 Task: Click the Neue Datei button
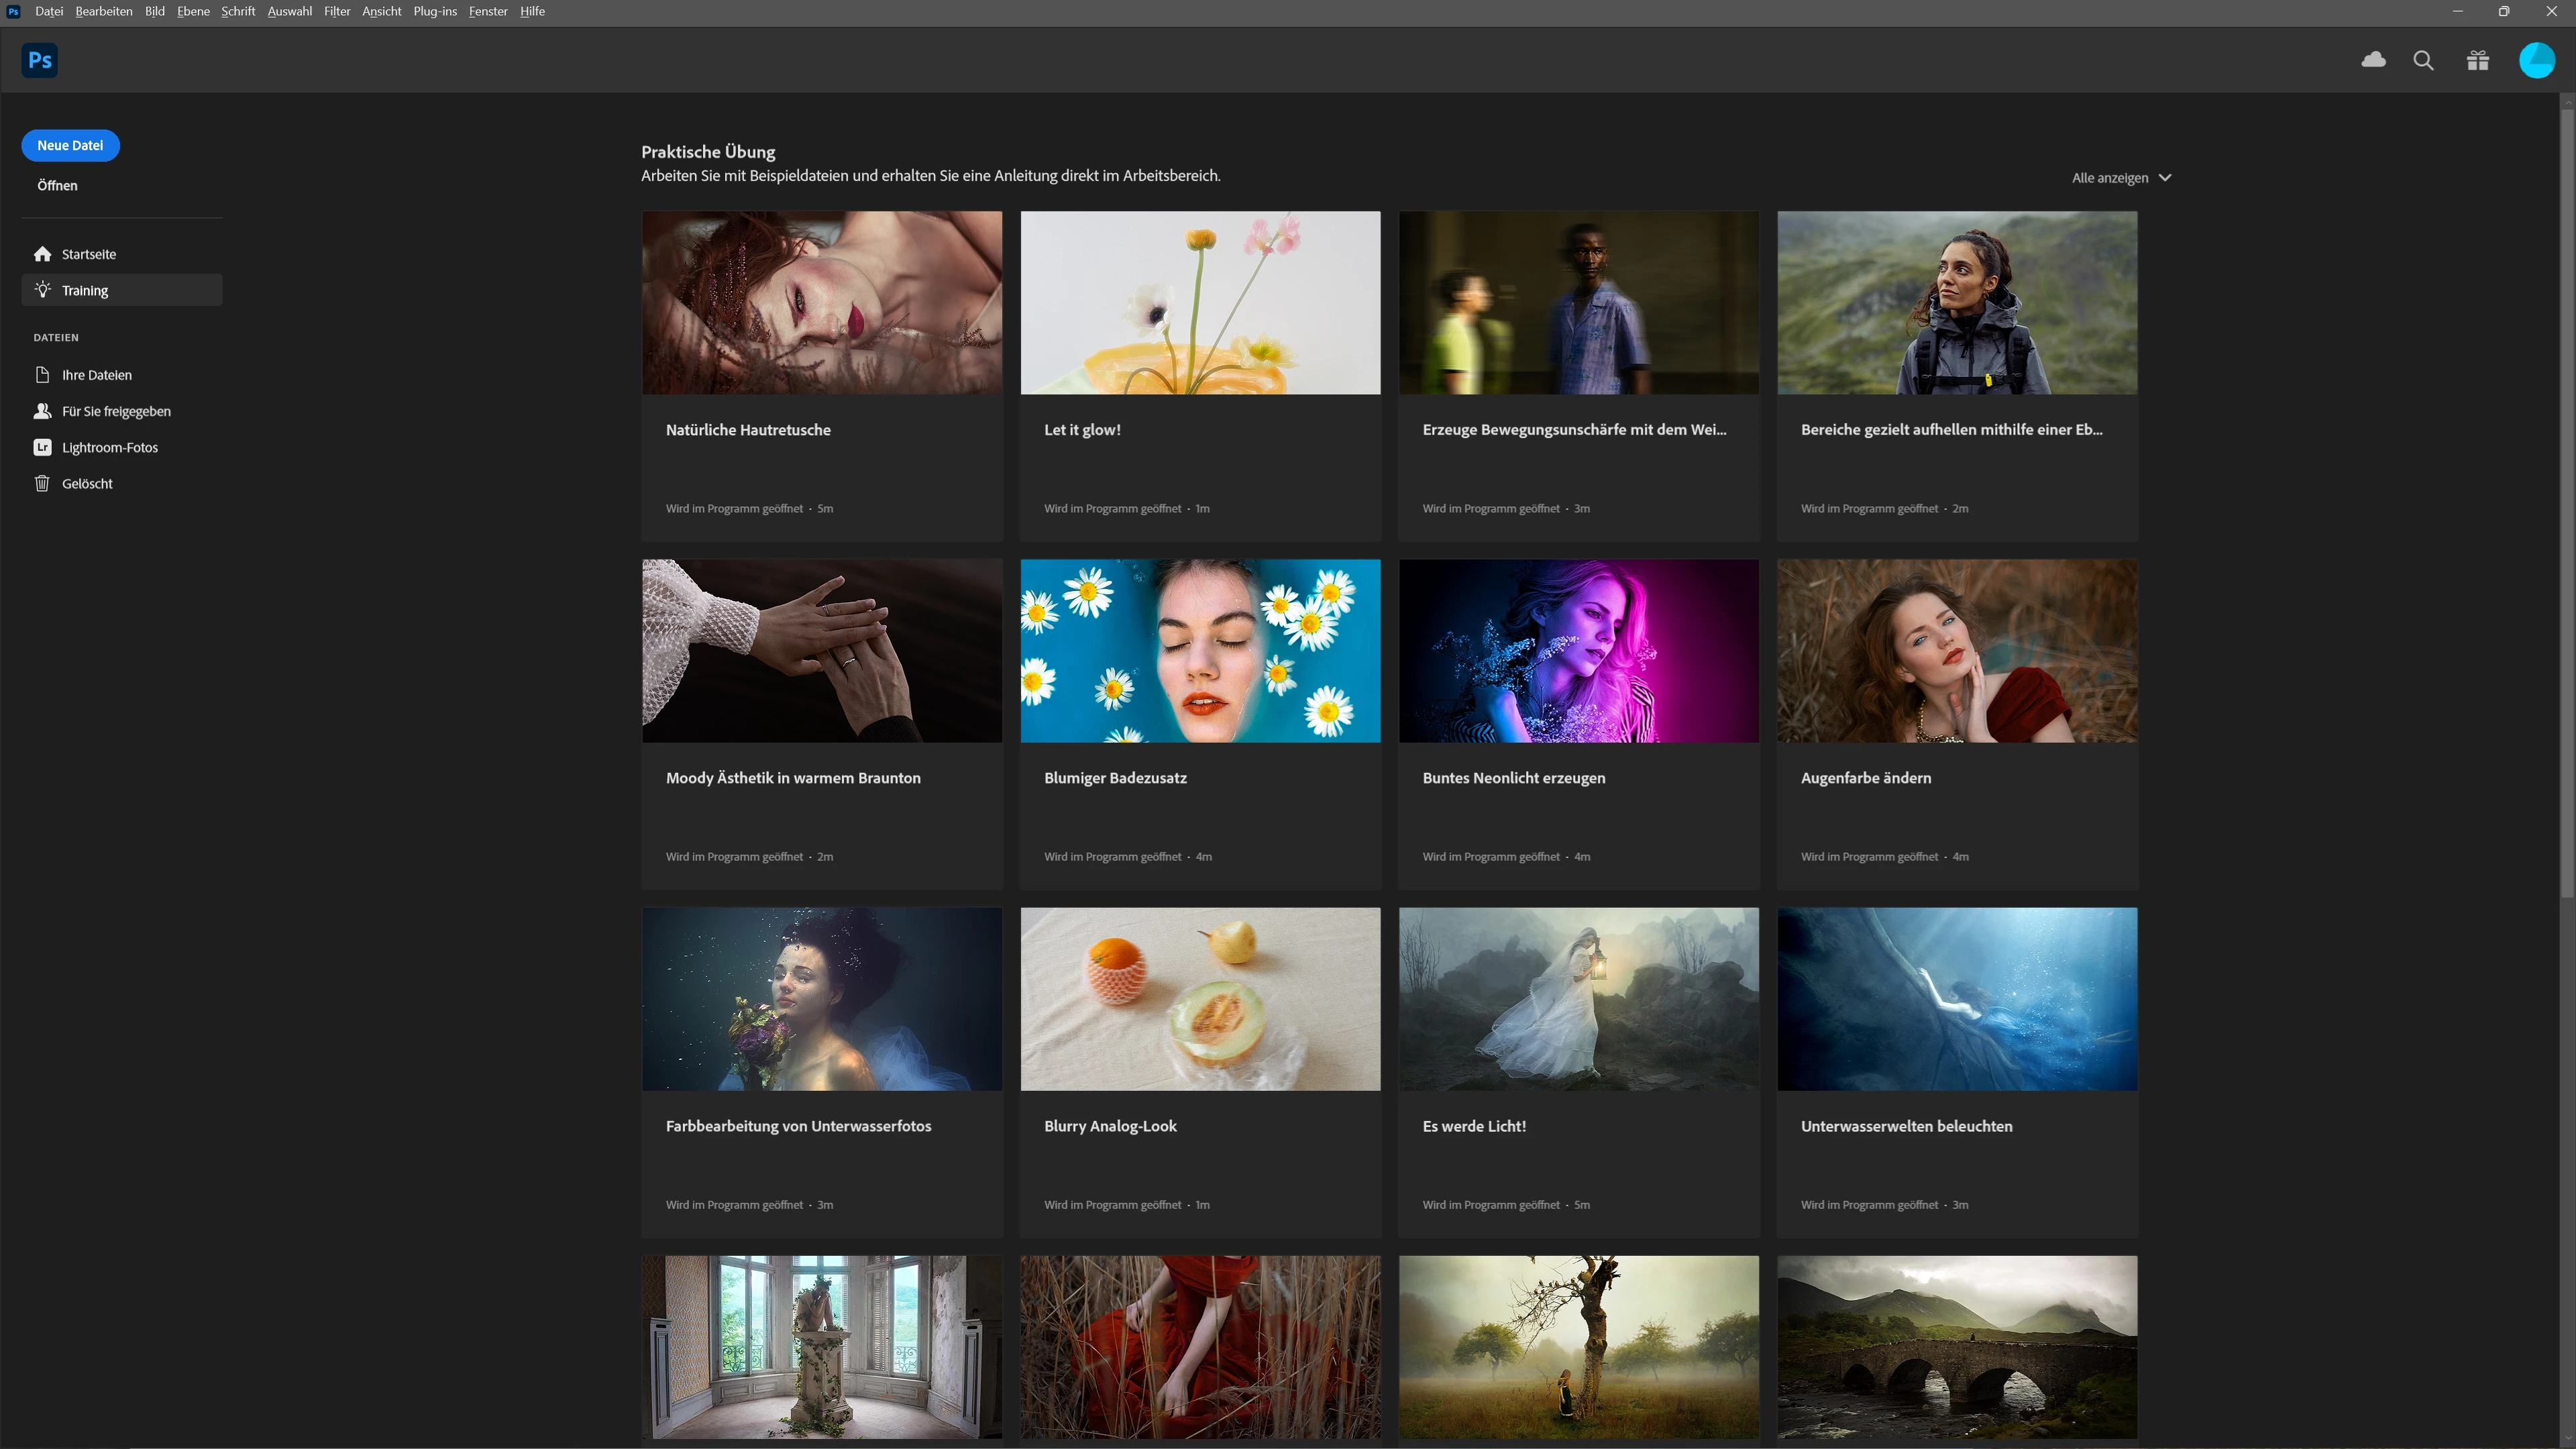tap(70, 145)
